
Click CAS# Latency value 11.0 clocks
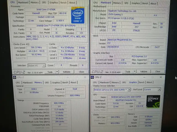59,109
